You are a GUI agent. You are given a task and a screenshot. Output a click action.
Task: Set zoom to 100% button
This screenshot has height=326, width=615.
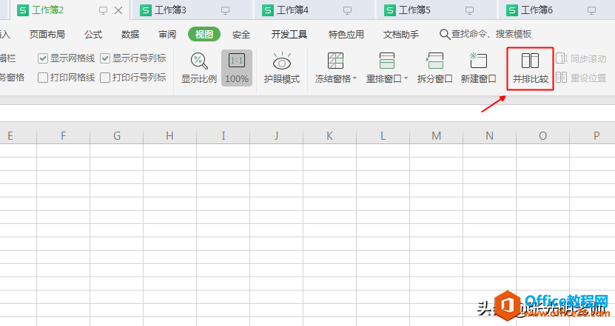pyautogui.click(x=237, y=68)
